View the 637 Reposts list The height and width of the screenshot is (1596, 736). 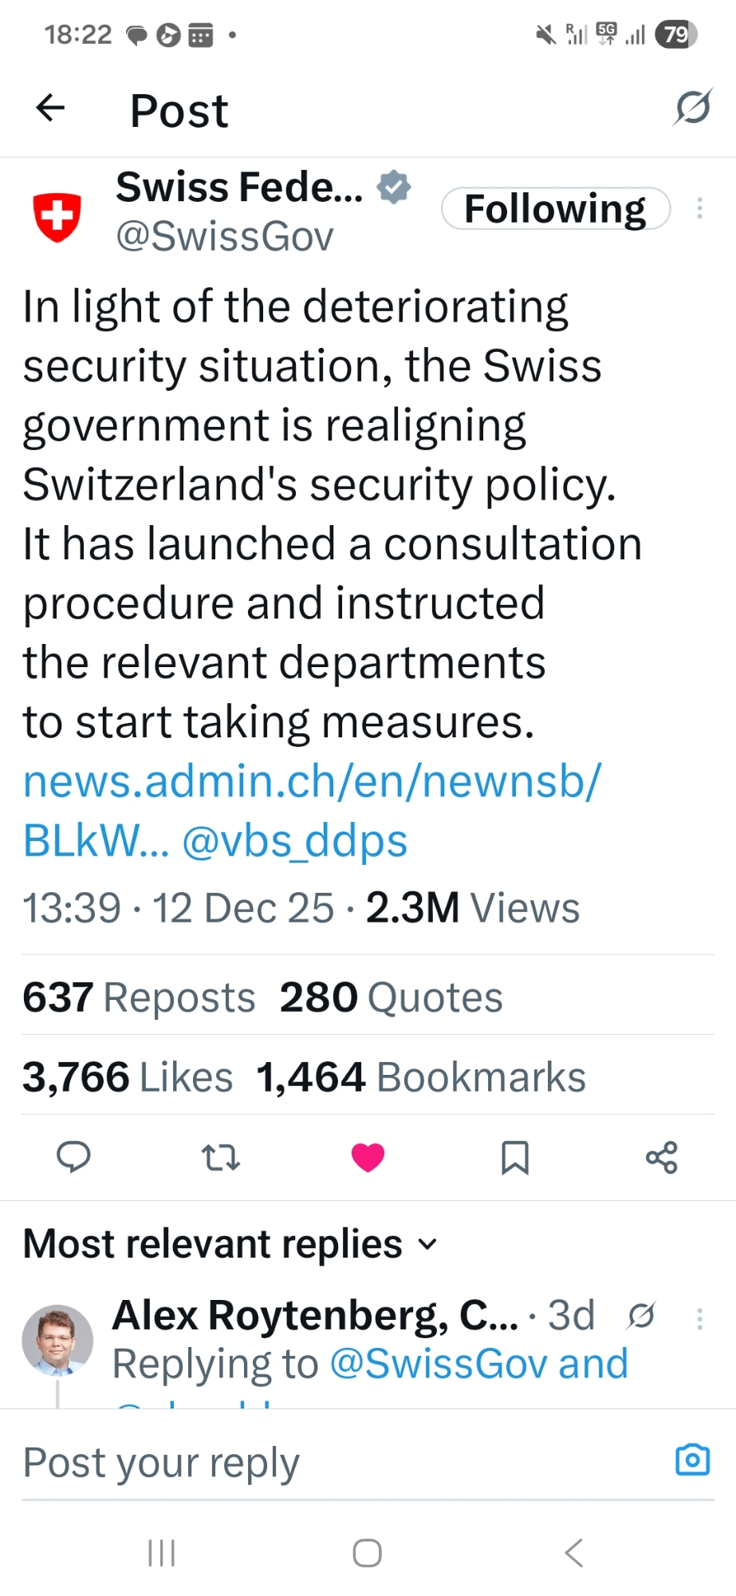pyautogui.click(x=139, y=997)
